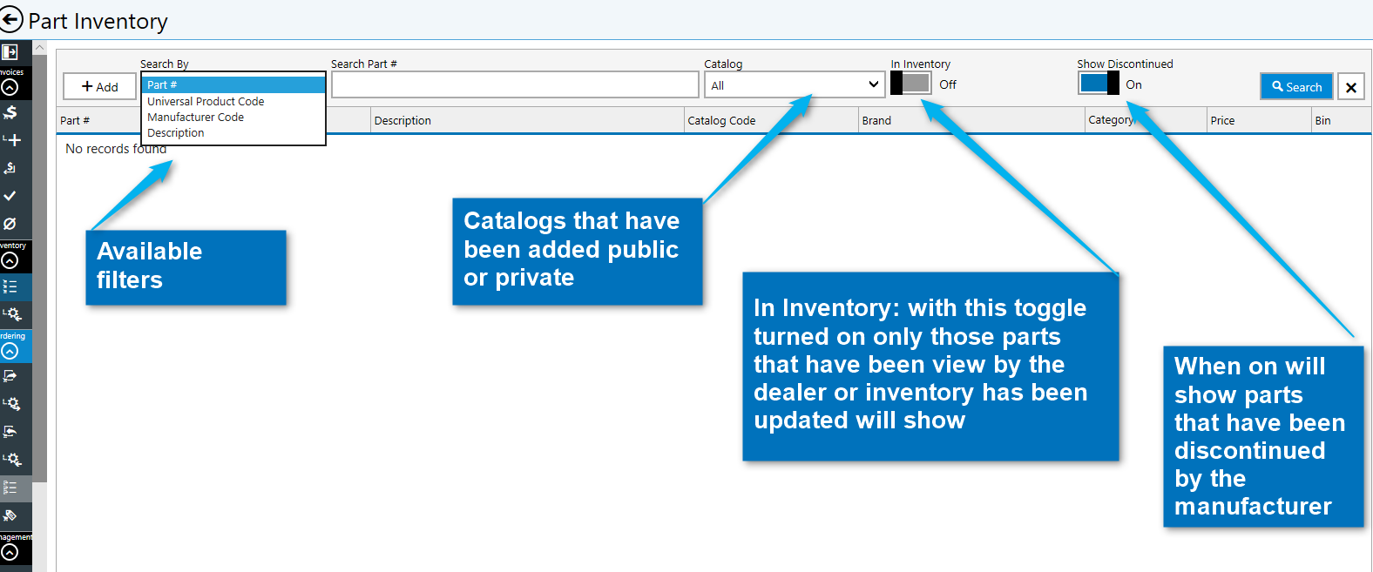Image resolution: width=1373 pixels, height=572 pixels.
Task: Click the 'Search By' label
Action: click(x=165, y=64)
